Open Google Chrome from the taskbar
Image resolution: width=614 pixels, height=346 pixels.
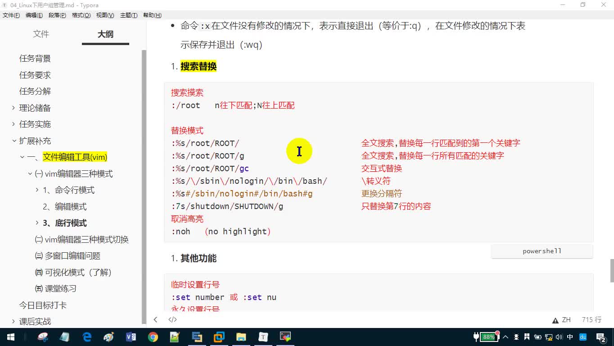pyautogui.click(x=153, y=337)
